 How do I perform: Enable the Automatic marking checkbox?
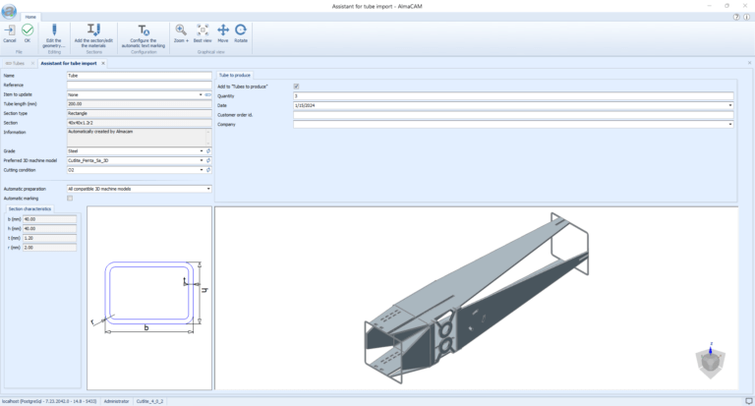[x=70, y=198]
